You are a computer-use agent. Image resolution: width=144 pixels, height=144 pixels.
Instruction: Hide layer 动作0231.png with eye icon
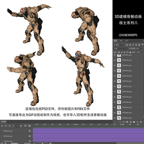114,55
